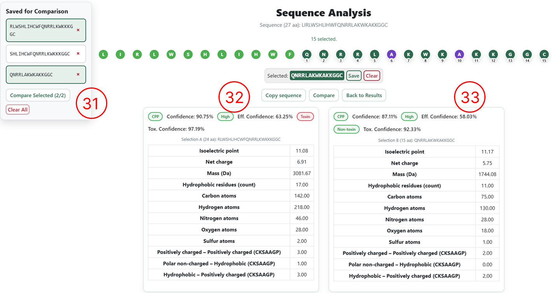Viewport: 552px width, 293px height.
Task: Click the red Toxin badge
Action: tap(305, 116)
